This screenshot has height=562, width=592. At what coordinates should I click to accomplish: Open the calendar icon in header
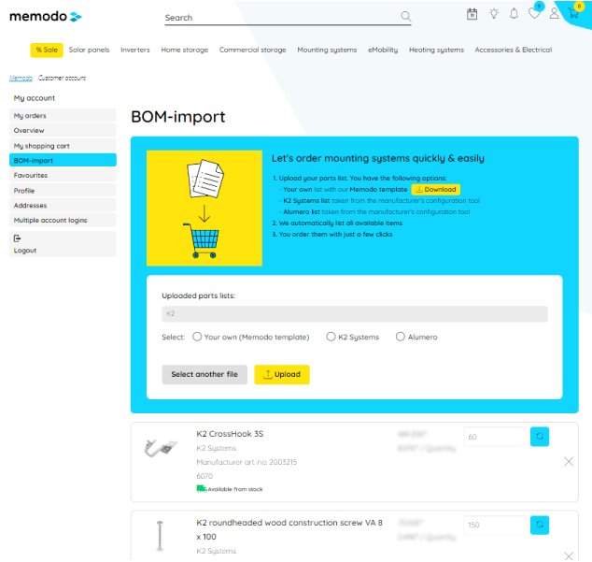[472, 14]
